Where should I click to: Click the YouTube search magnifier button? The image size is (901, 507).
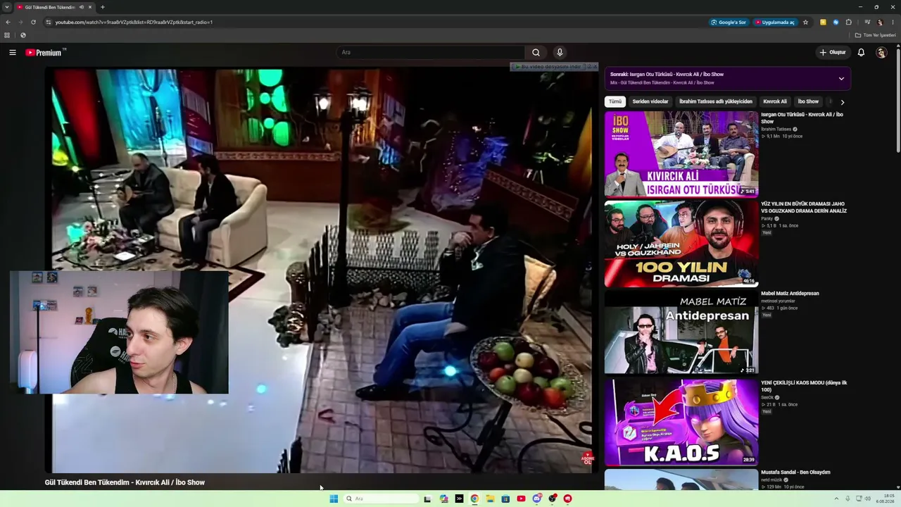click(536, 52)
